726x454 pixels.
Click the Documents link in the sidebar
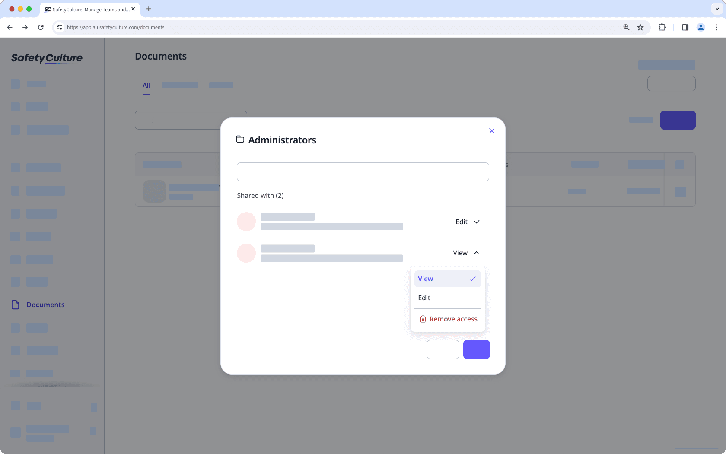tap(45, 305)
